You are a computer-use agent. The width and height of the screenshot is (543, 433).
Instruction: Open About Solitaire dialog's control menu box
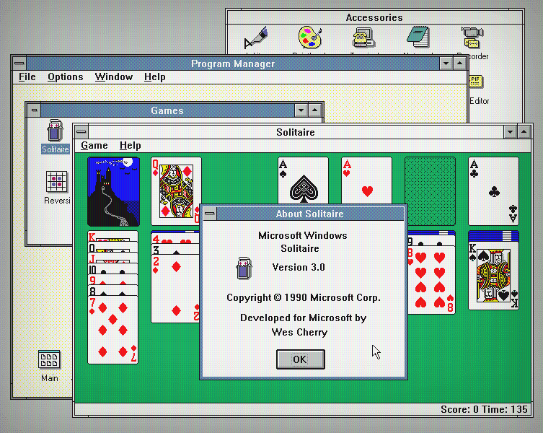(x=209, y=214)
